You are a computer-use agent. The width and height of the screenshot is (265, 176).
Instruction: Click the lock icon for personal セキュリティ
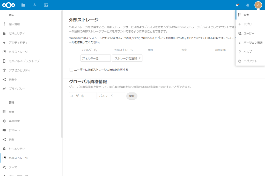(4, 33)
